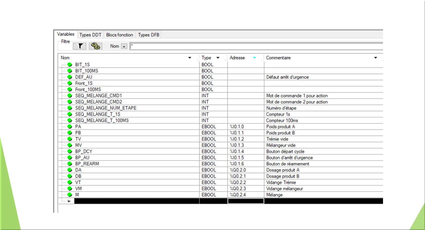Screen dimensions: 425x230
Task: Click the Nom filter text field
Action: point(256,46)
